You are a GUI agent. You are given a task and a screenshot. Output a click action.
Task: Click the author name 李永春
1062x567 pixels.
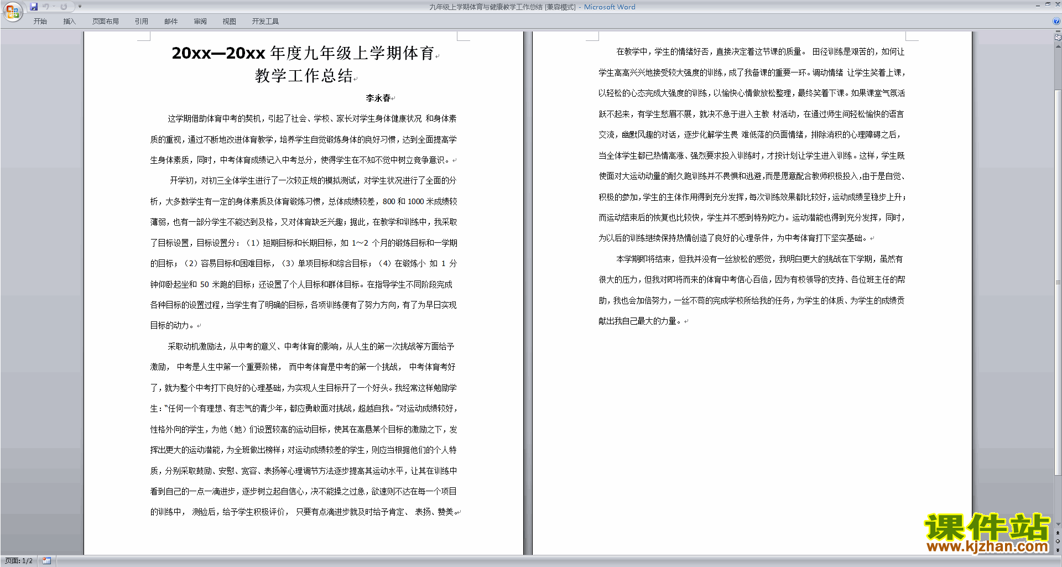pyautogui.click(x=378, y=98)
